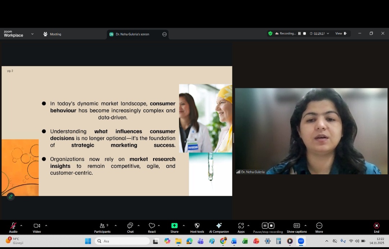Expand the Zoom Workplace dropdown chevron
Viewport: 389px width, 249px height.
pos(32,34)
